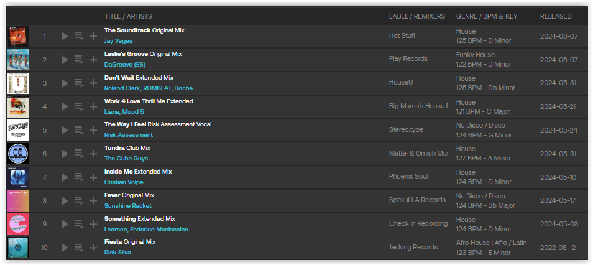The image size is (593, 265).
Task: Click the pink Fever album cover thumbnail
Action: click(x=18, y=201)
